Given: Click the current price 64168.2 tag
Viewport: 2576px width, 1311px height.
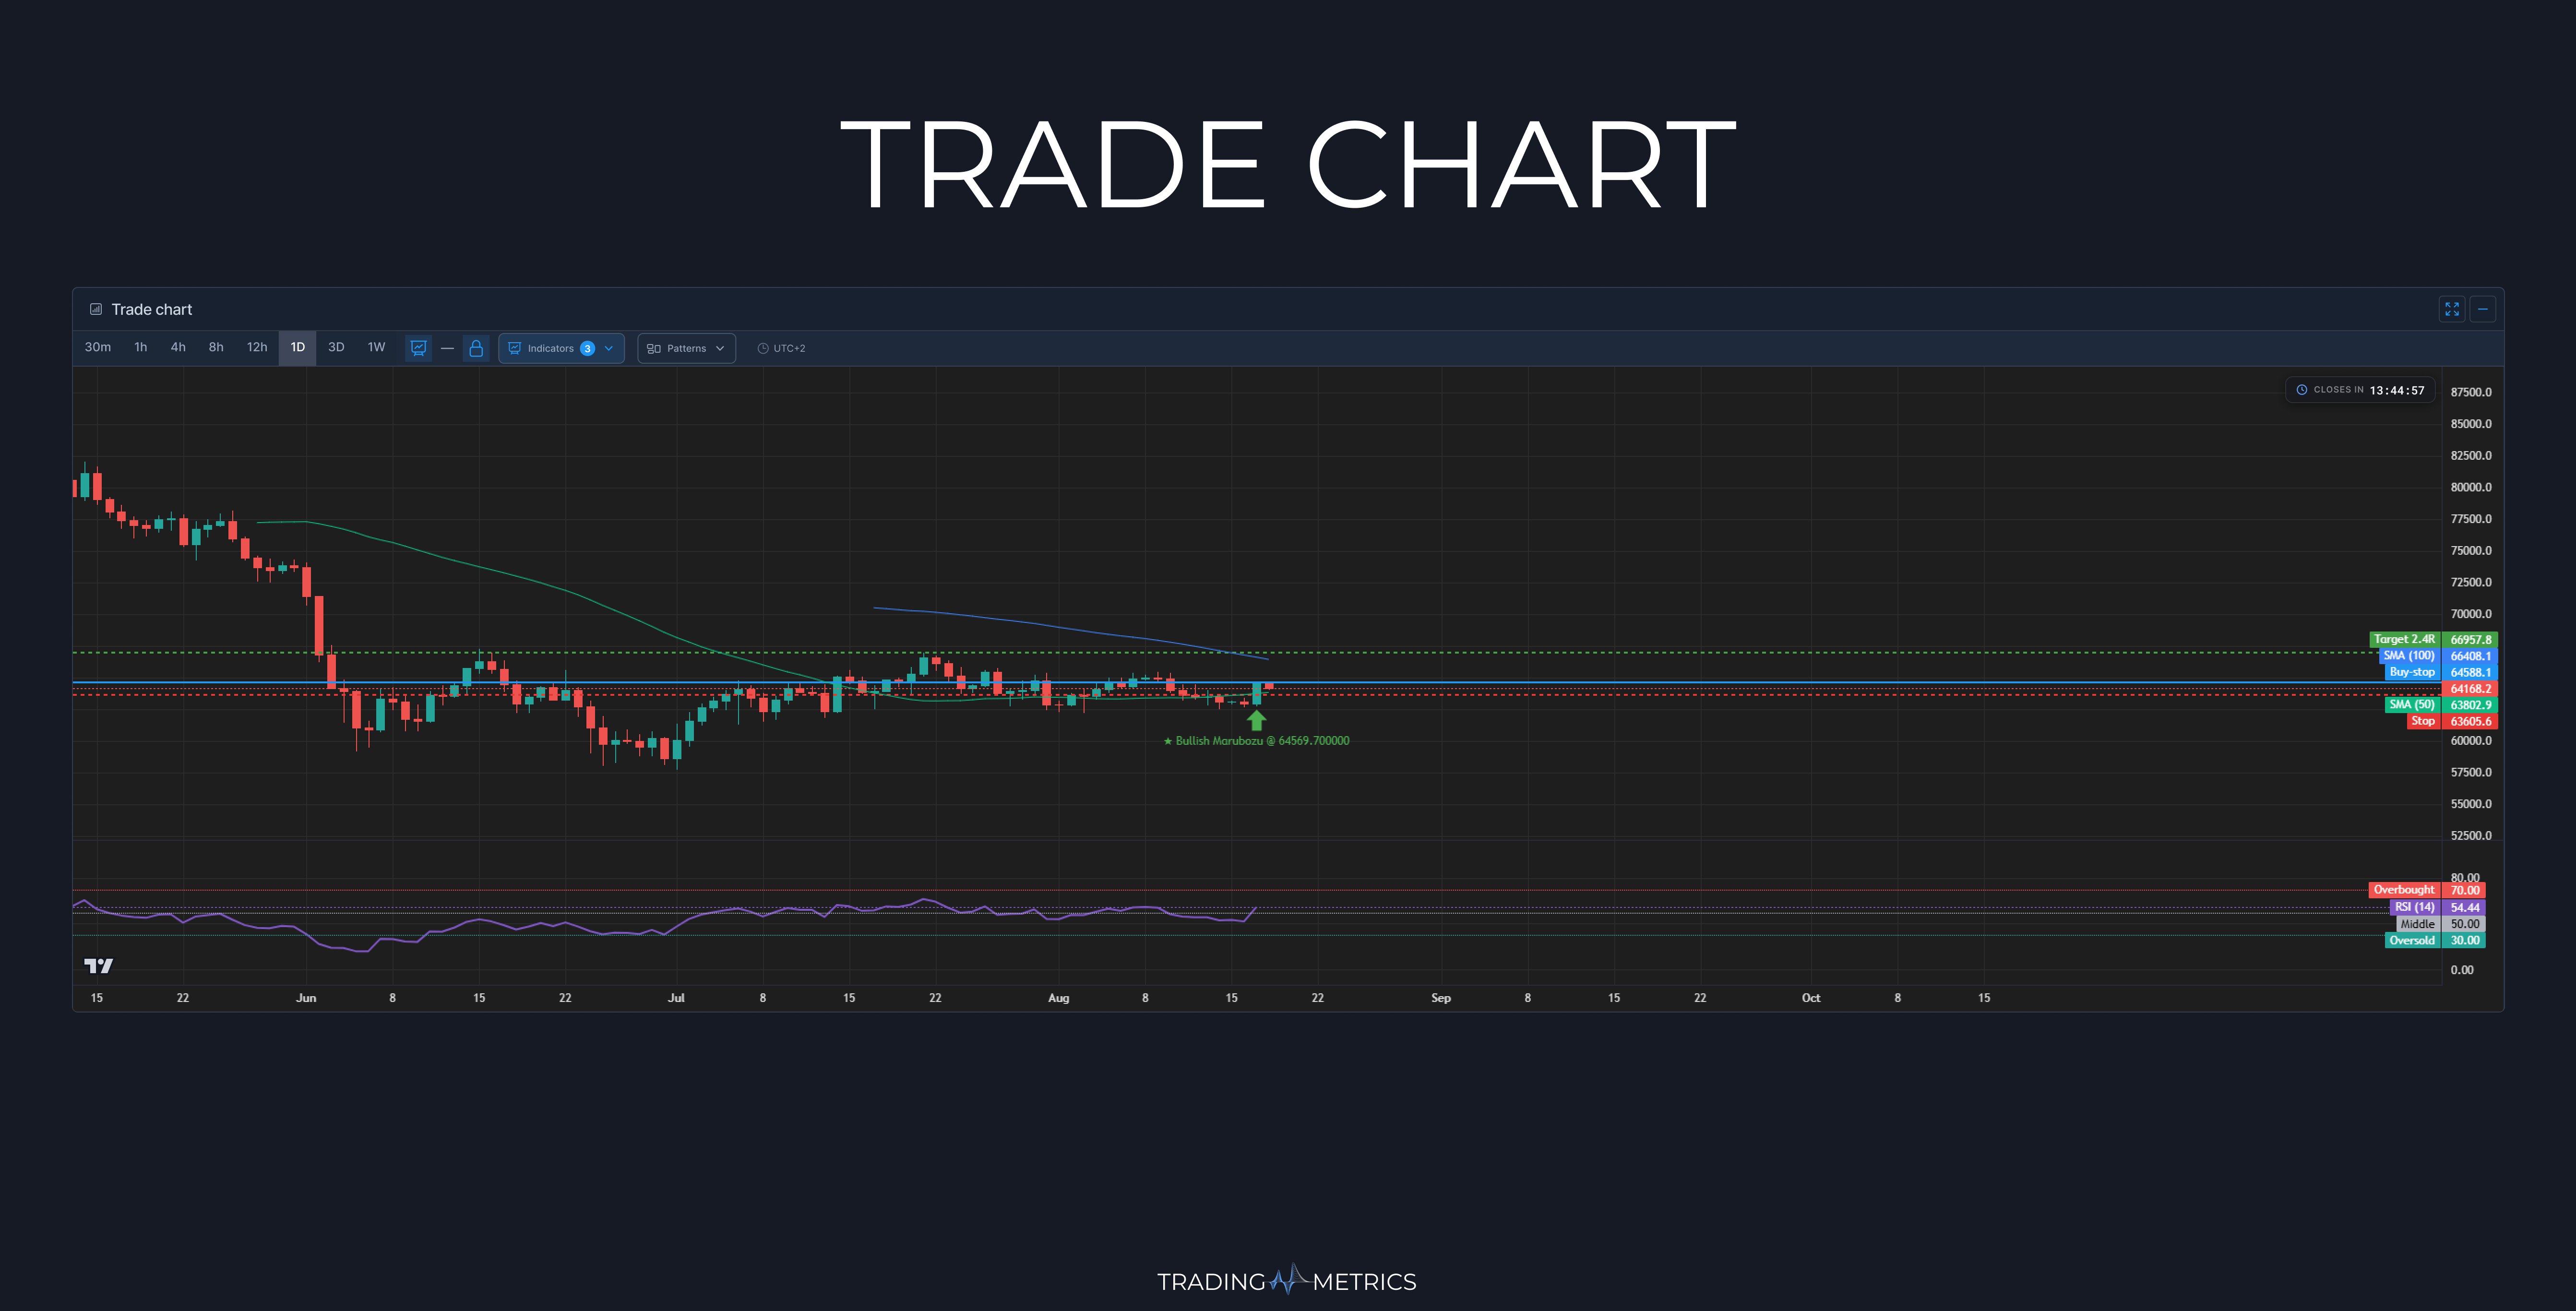Looking at the screenshot, I should [x=2470, y=689].
